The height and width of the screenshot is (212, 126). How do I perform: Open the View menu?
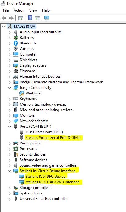click(33, 10)
